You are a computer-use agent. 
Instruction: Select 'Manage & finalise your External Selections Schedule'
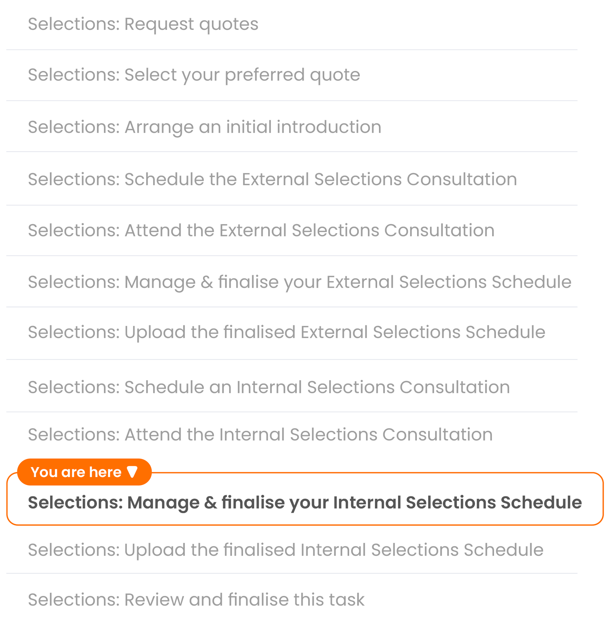click(x=300, y=282)
